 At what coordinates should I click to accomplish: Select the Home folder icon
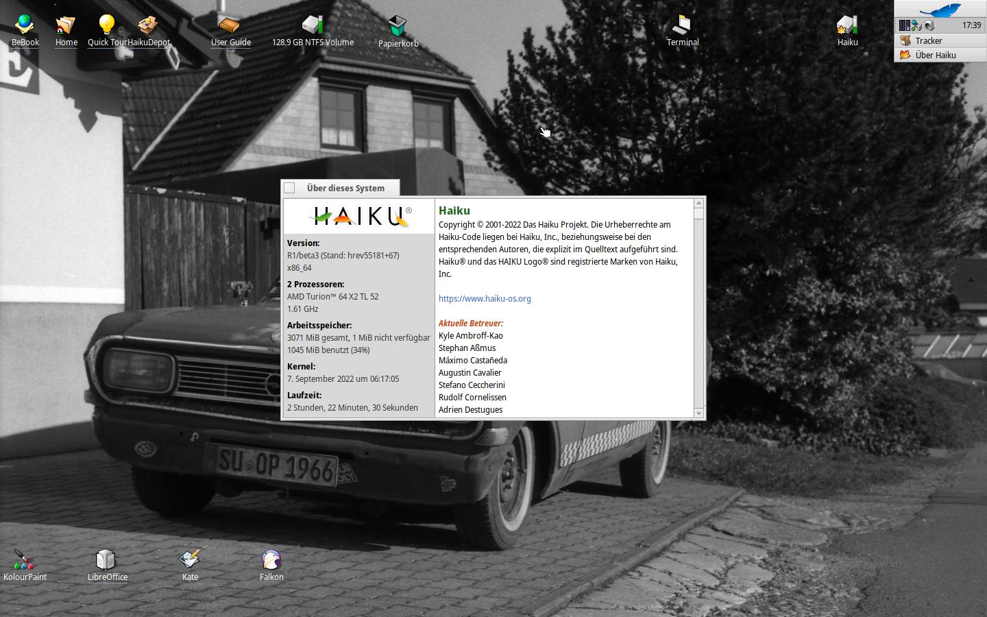tap(66, 25)
